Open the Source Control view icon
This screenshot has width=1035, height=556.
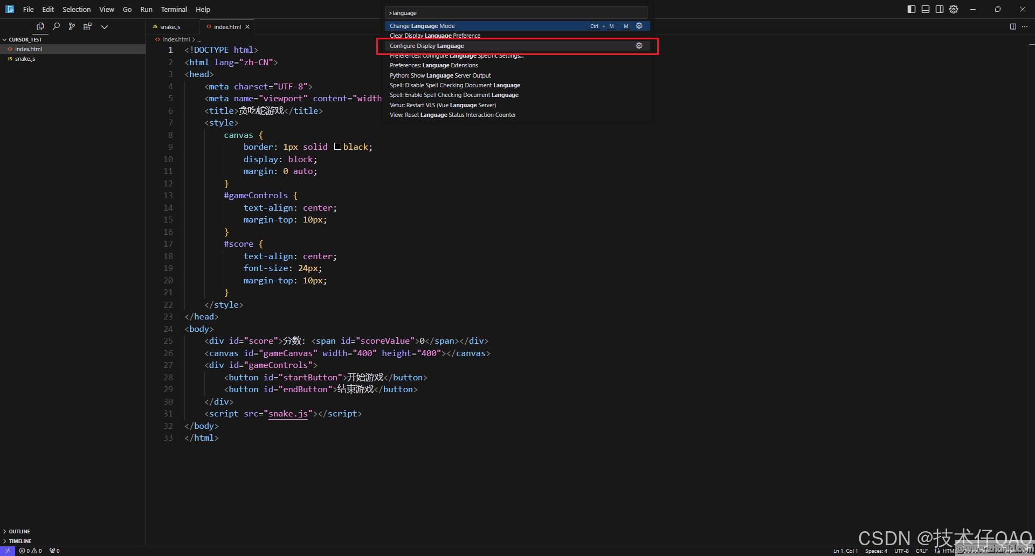[72, 26]
